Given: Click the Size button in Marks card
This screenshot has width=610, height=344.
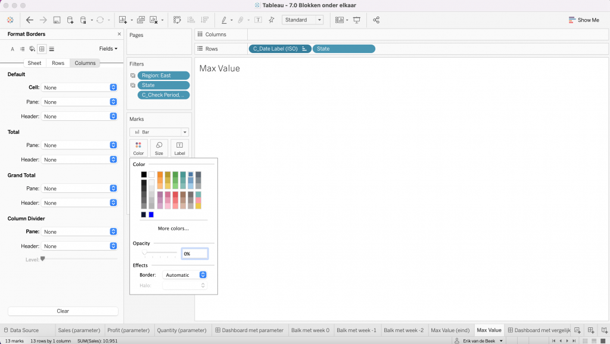Looking at the screenshot, I should point(159,148).
